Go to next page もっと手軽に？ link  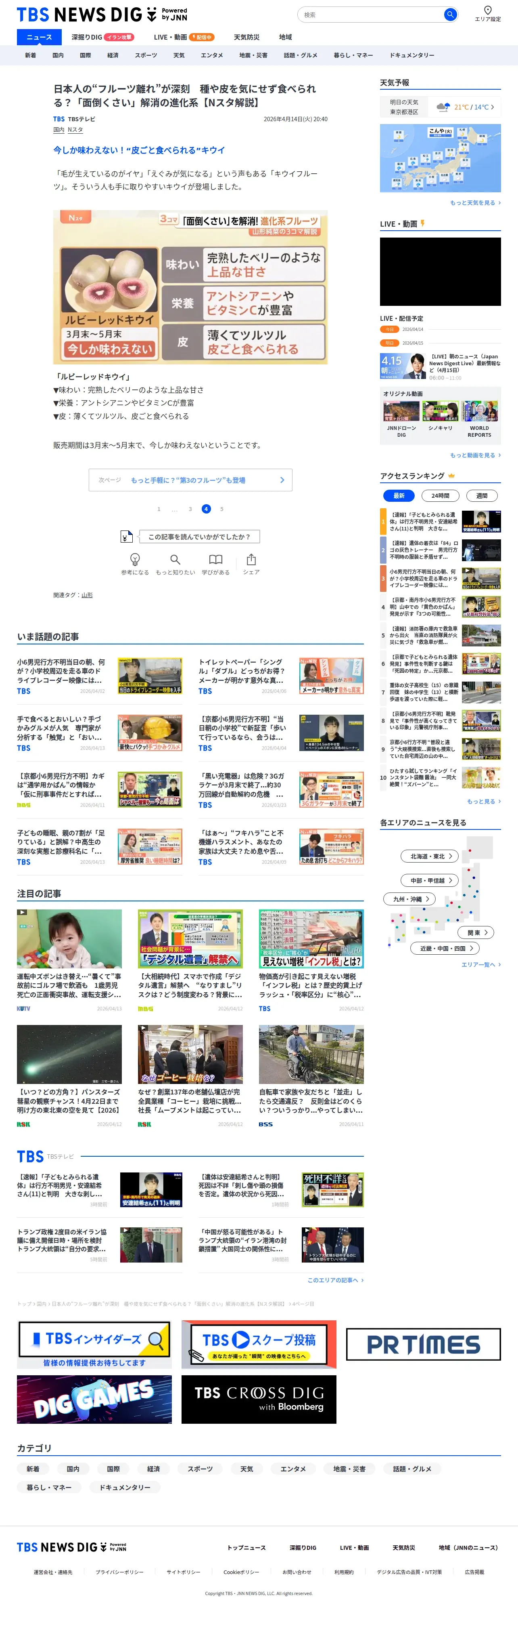(x=190, y=480)
